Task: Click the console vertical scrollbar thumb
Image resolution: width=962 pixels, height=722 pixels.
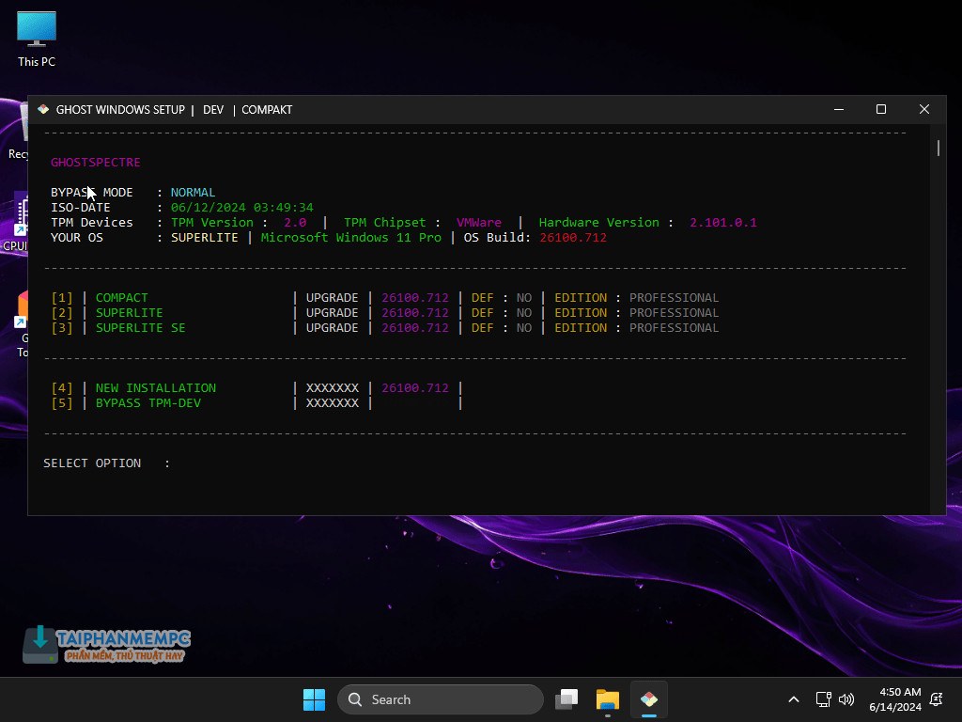Action: (938, 149)
